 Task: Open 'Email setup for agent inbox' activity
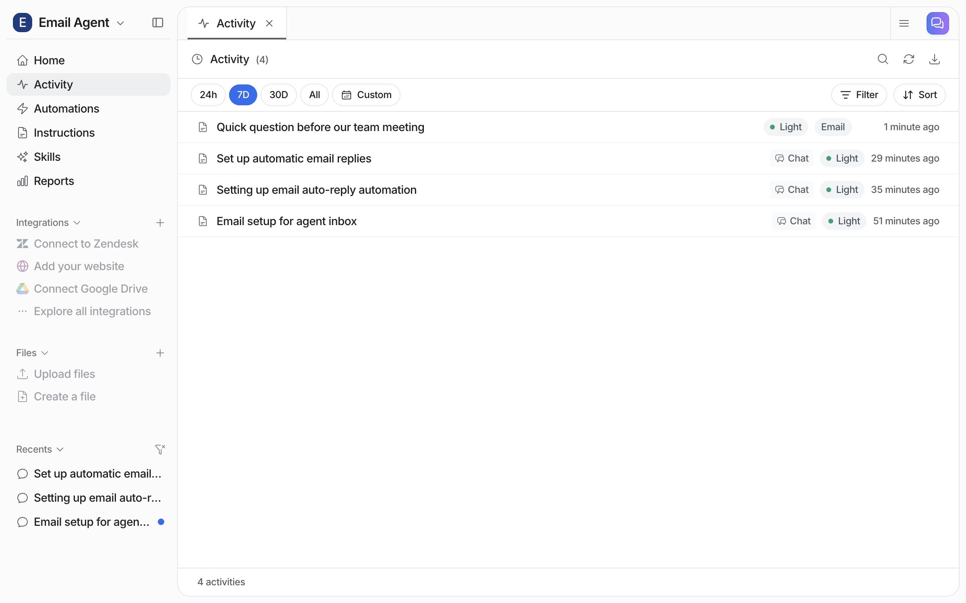tap(568, 221)
